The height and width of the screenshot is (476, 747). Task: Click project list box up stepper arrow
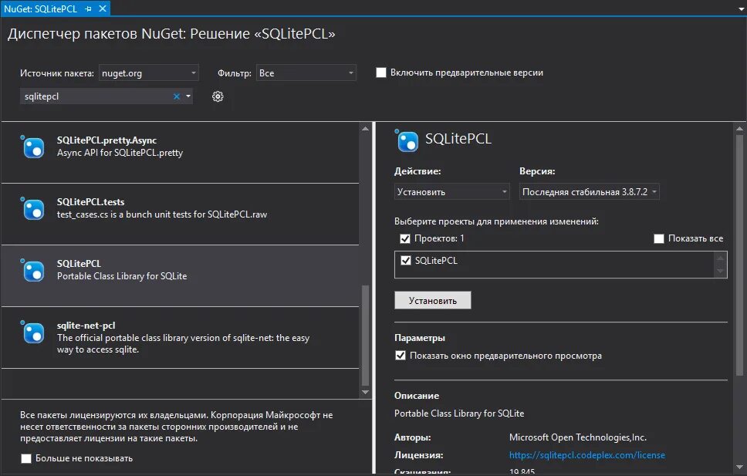pos(720,258)
